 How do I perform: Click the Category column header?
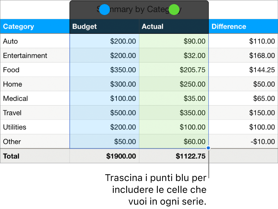[35, 27]
